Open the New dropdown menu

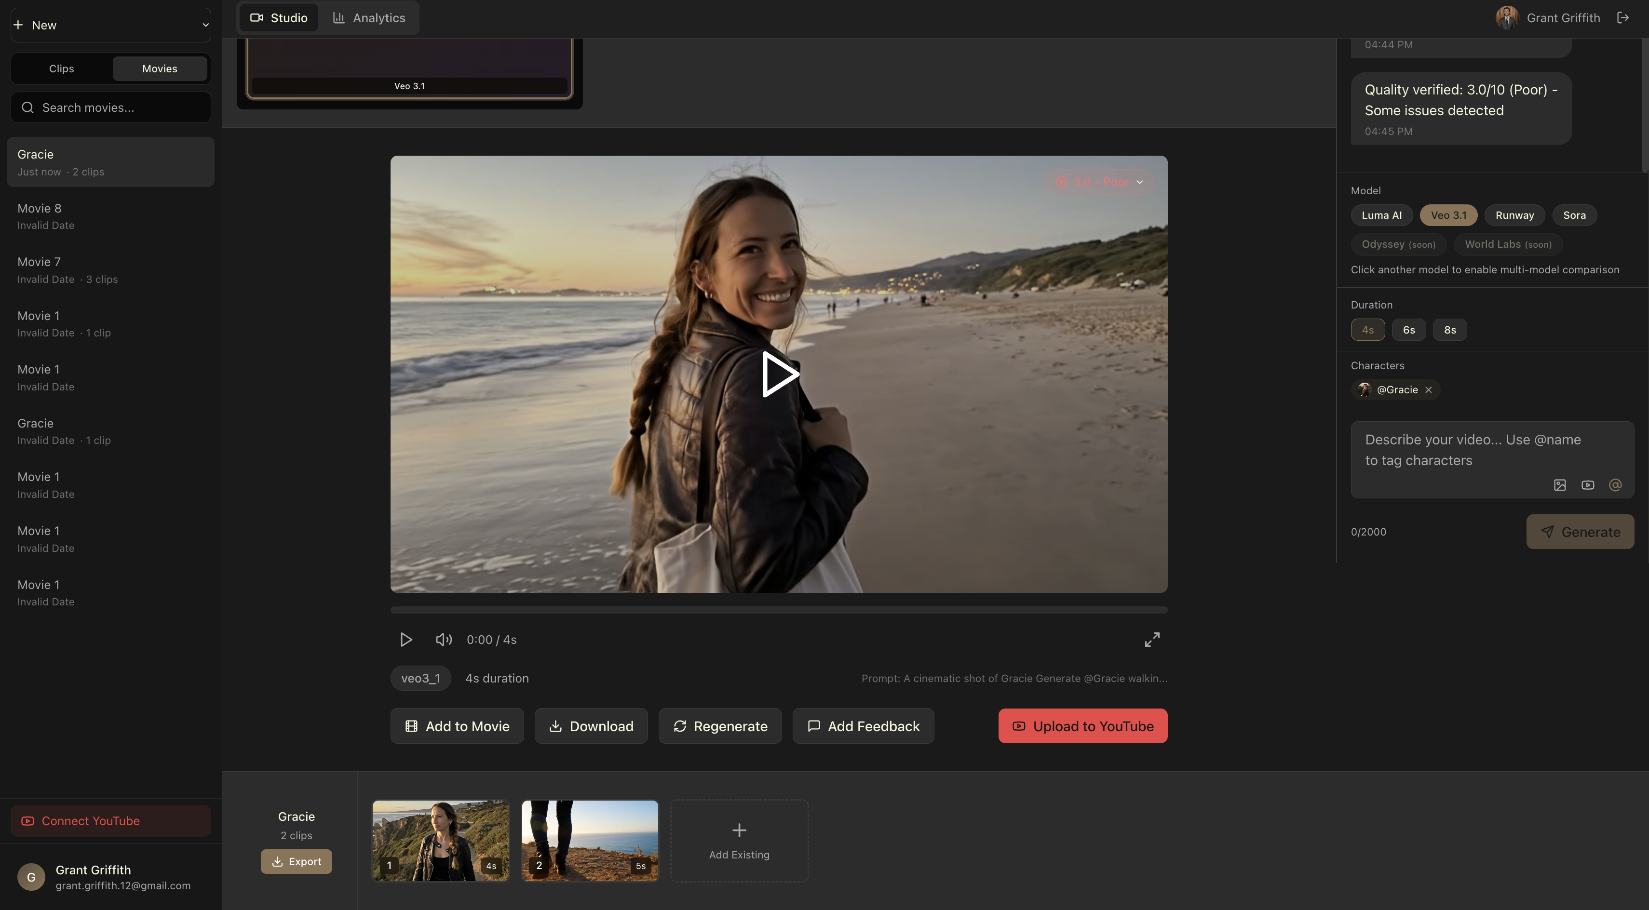[x=111, y=25]
